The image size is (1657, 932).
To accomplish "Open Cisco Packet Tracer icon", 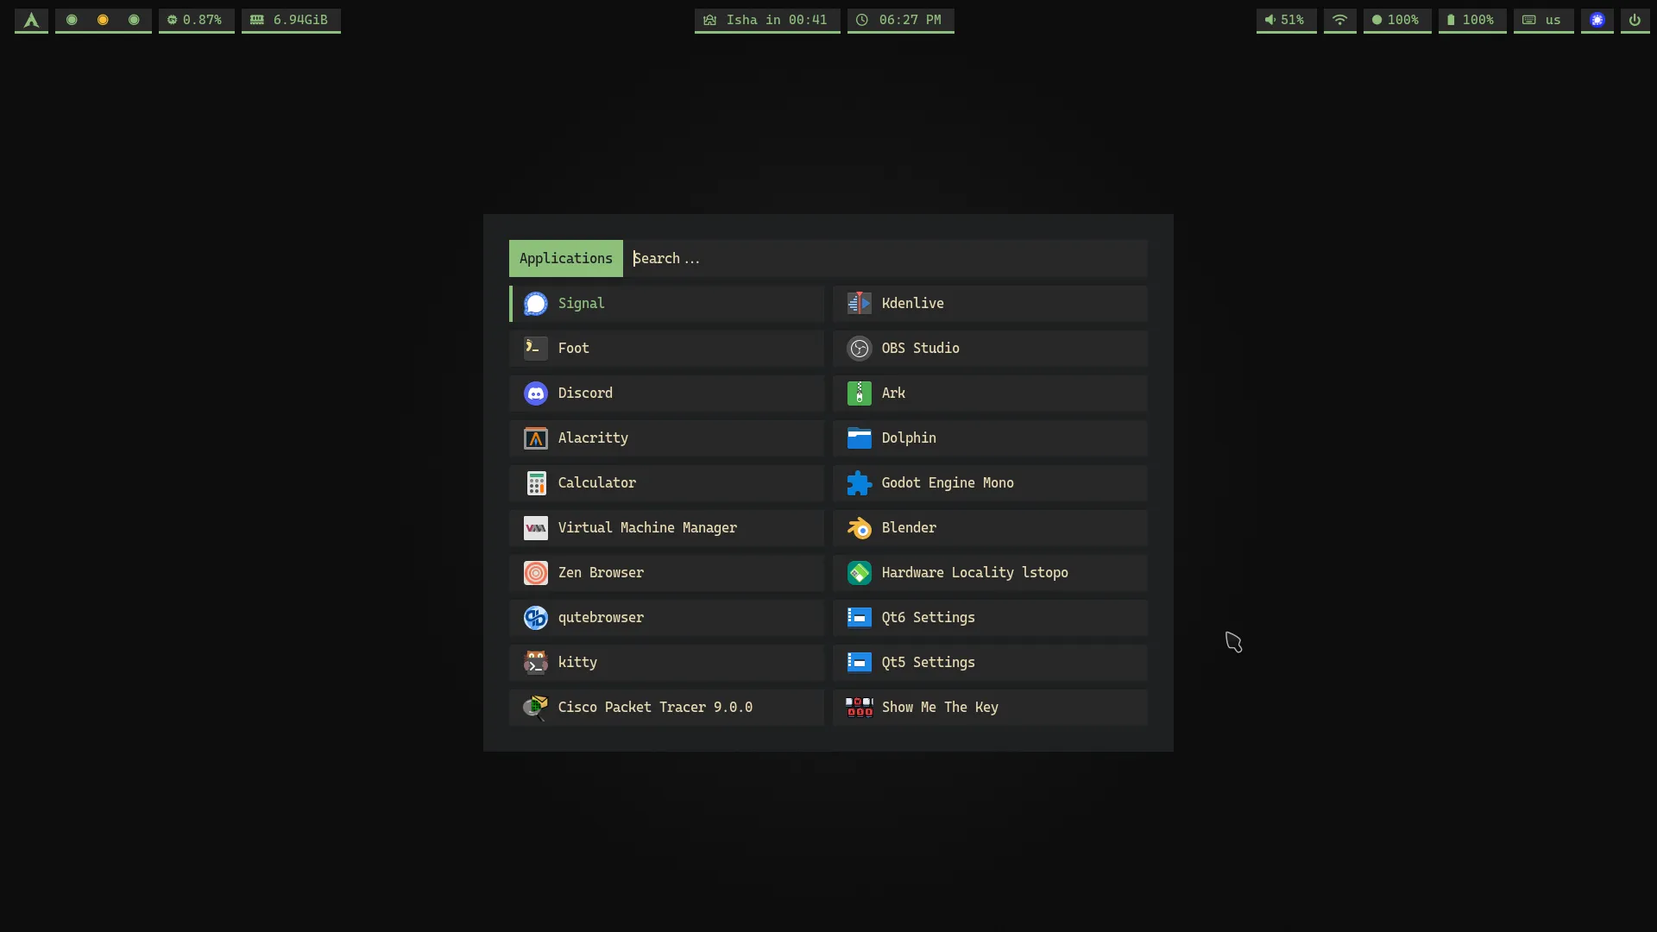I will [536, 708].
